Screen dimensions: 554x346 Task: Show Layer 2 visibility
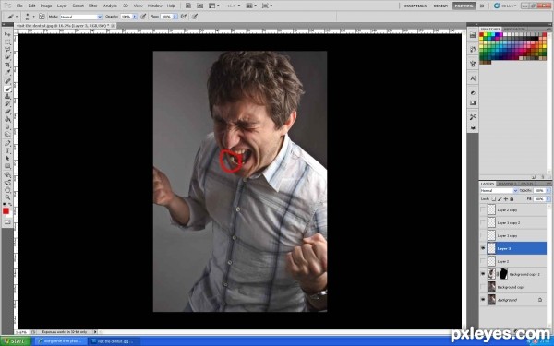[483, 261]
